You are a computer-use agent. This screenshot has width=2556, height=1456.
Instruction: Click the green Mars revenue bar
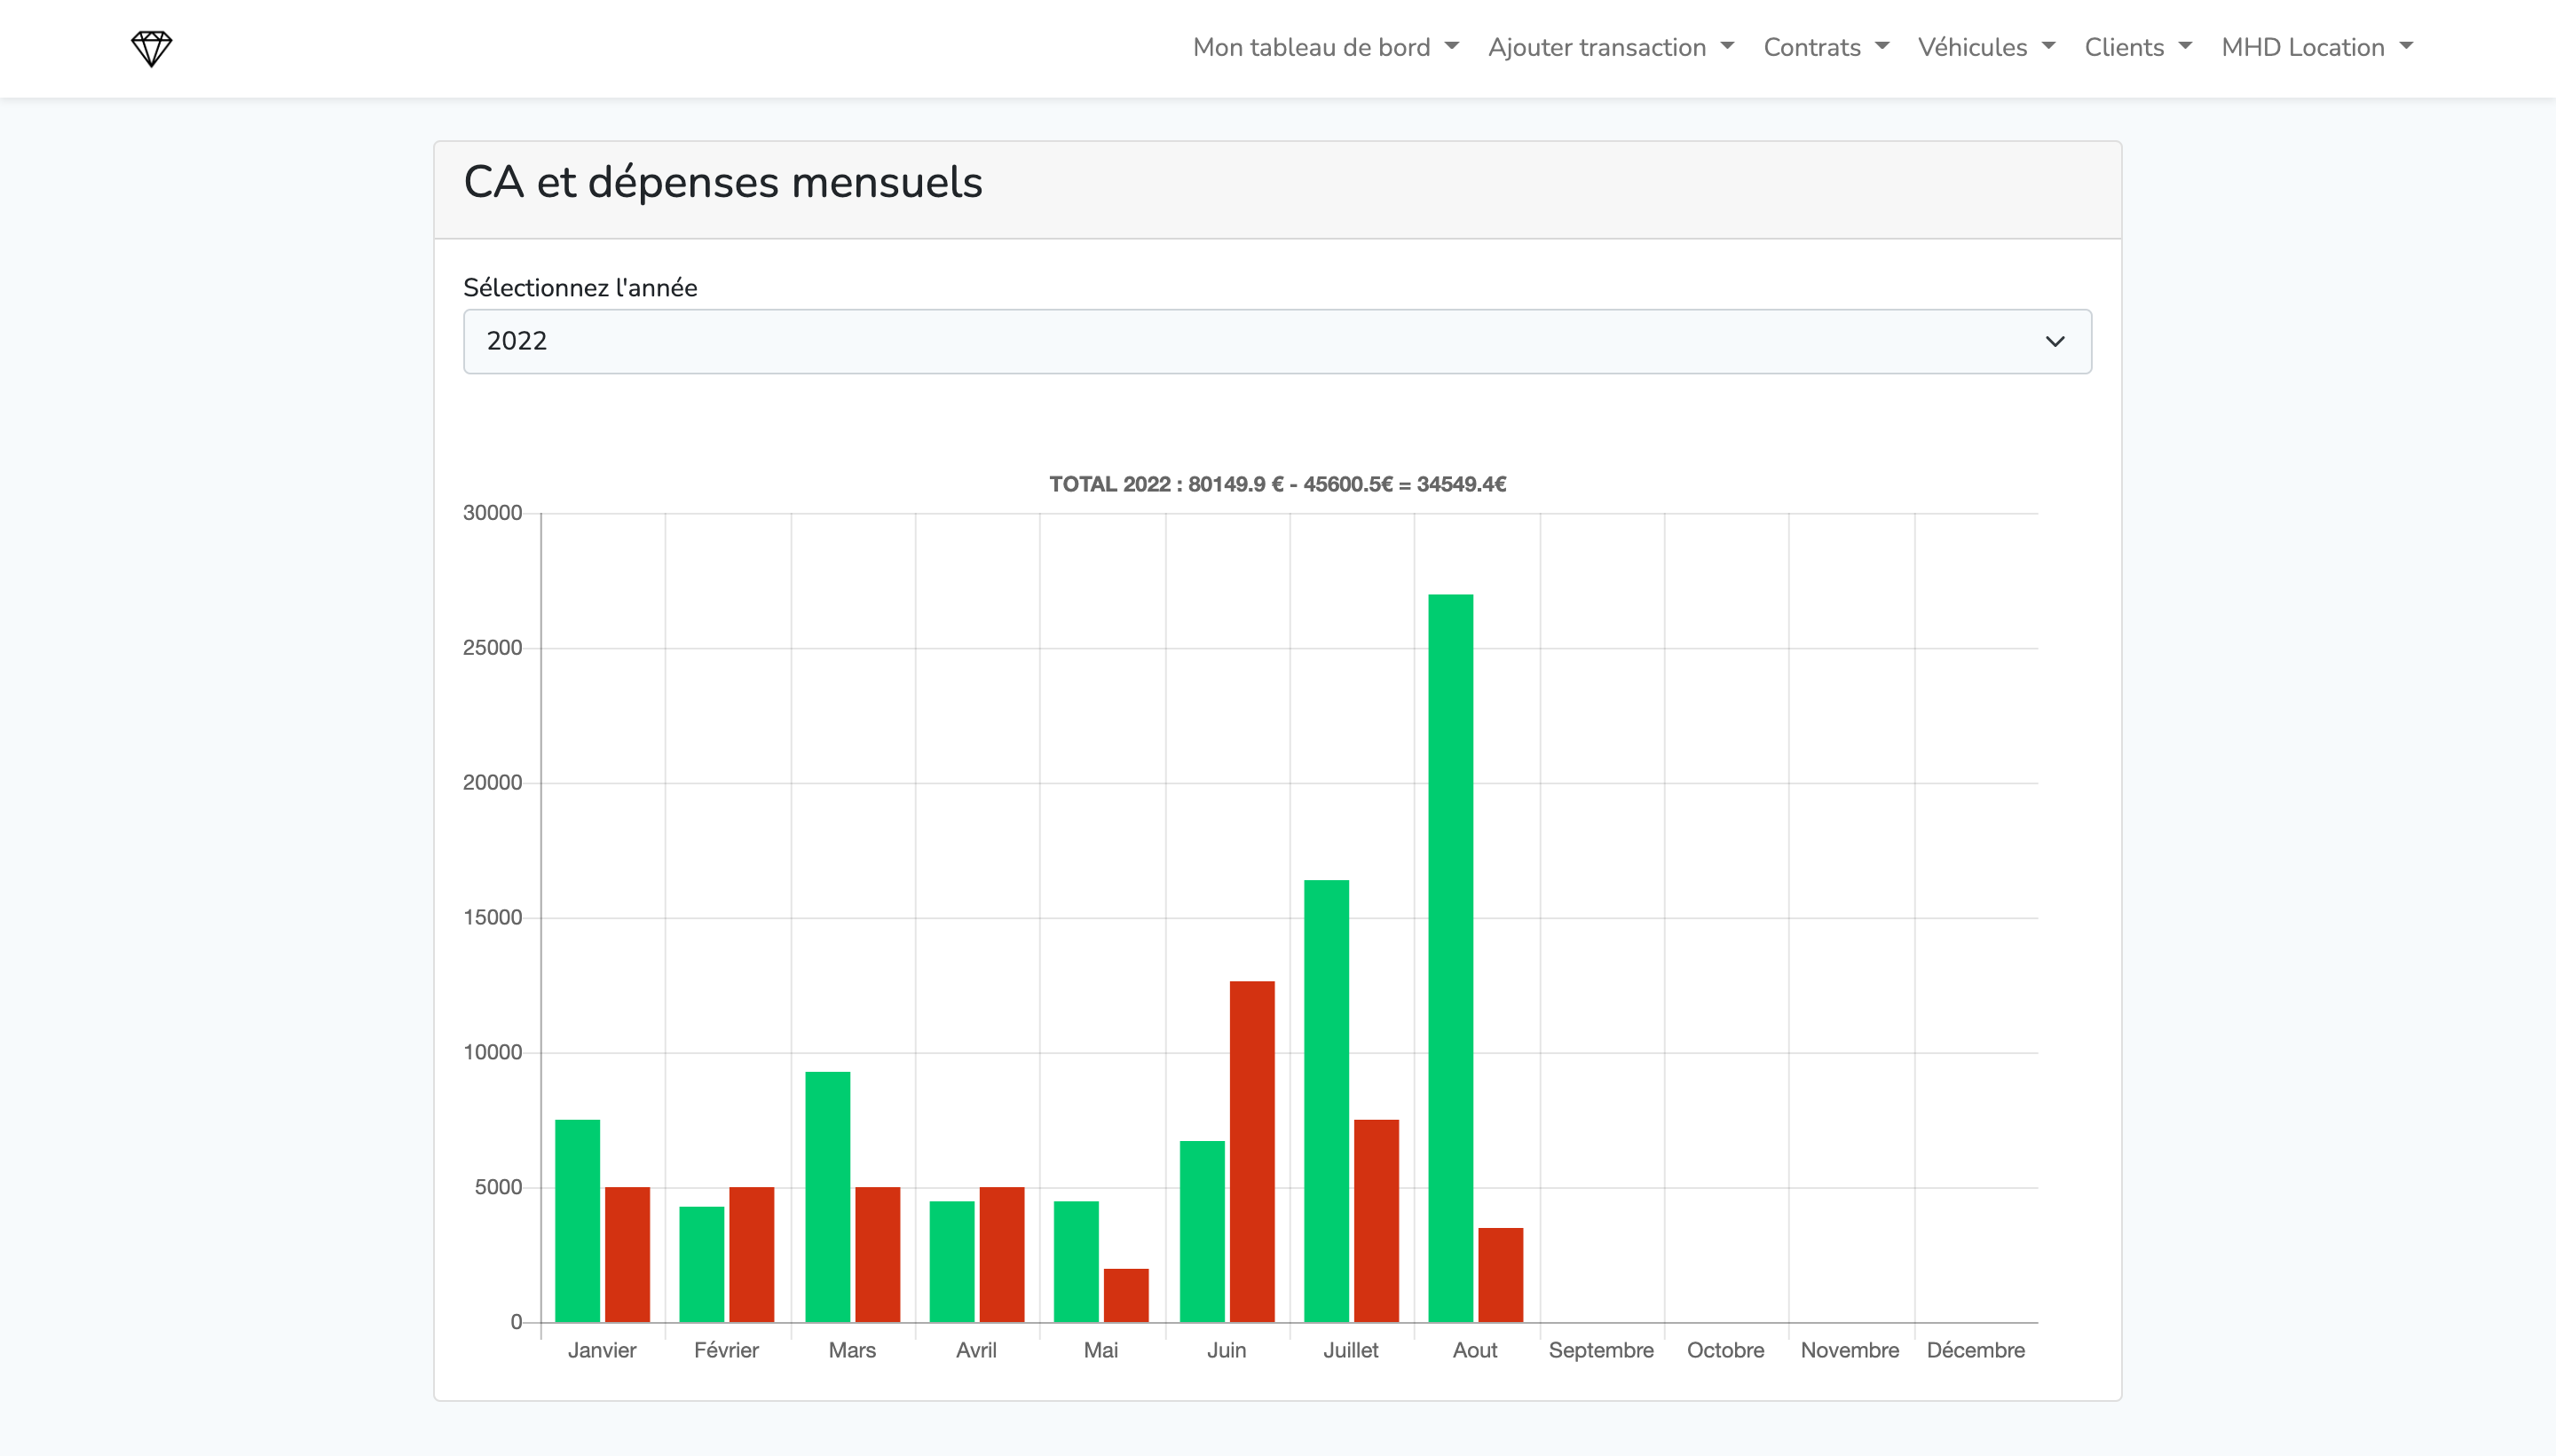827,1196
